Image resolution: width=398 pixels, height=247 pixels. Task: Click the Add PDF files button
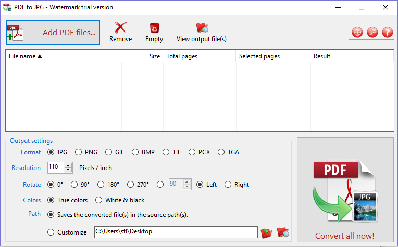pyautogui.click(x=53, y=32)
